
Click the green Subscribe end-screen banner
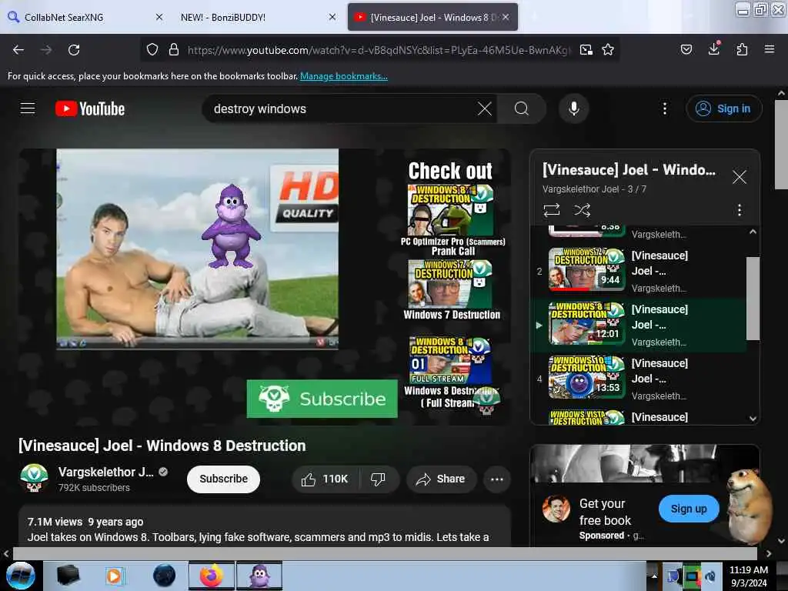[x=322, y=399]
